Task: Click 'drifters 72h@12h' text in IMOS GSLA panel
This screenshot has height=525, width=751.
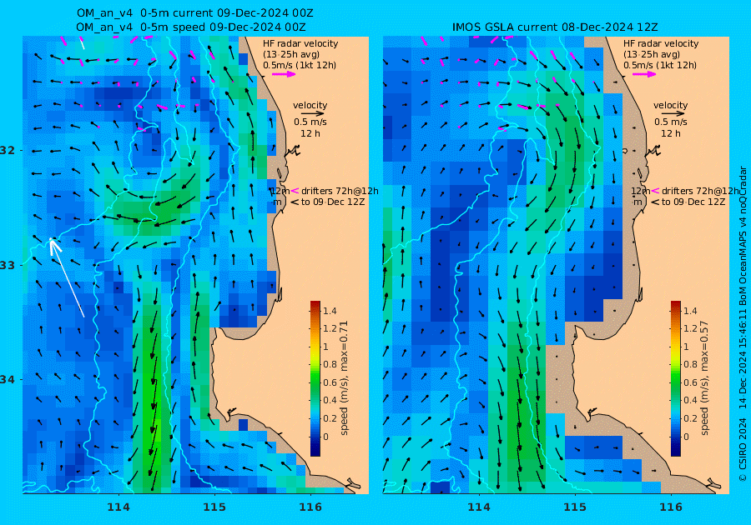Action: [x=700, y=191]
